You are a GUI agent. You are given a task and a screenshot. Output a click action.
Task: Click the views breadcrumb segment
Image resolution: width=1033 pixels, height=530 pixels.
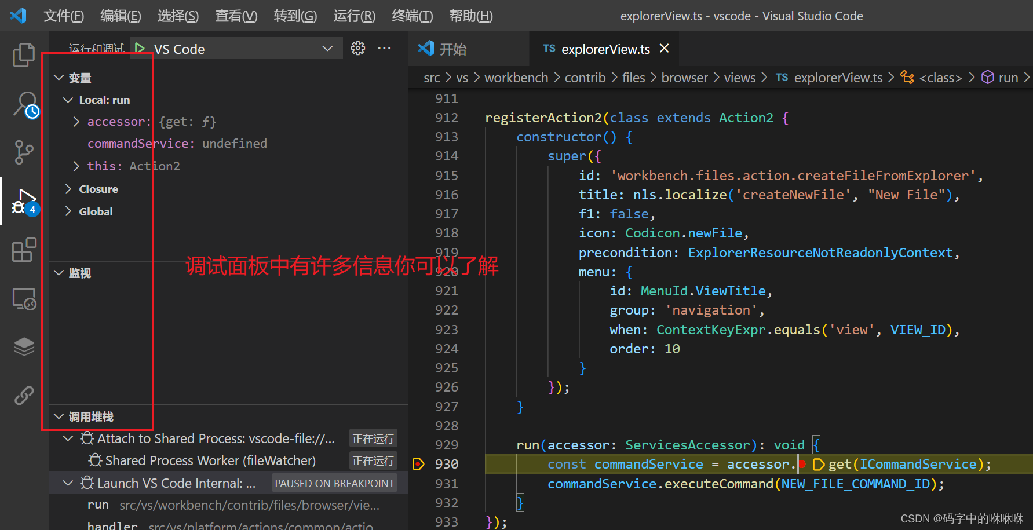pos(740,78)
